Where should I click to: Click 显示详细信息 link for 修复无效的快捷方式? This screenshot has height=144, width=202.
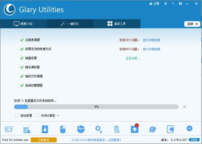click(x=151, y=49)
